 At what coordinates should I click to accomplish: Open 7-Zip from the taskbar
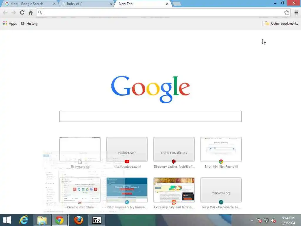(x=96, y=220)
